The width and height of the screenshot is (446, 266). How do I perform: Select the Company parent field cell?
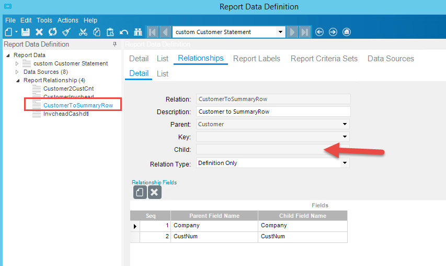coord(214,226)
